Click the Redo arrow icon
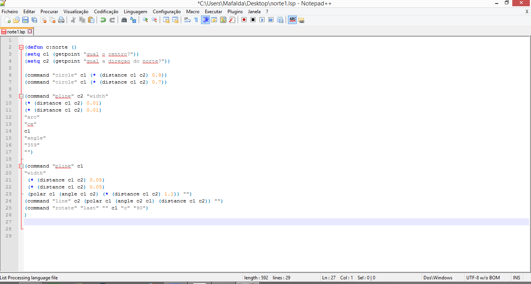531x284 pixels. [x=112, y=20]
